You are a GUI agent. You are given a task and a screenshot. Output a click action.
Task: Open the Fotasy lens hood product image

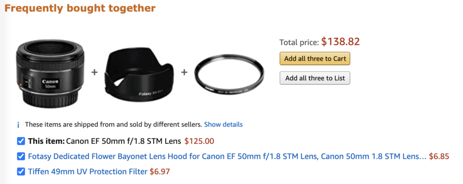pos(138,72)
